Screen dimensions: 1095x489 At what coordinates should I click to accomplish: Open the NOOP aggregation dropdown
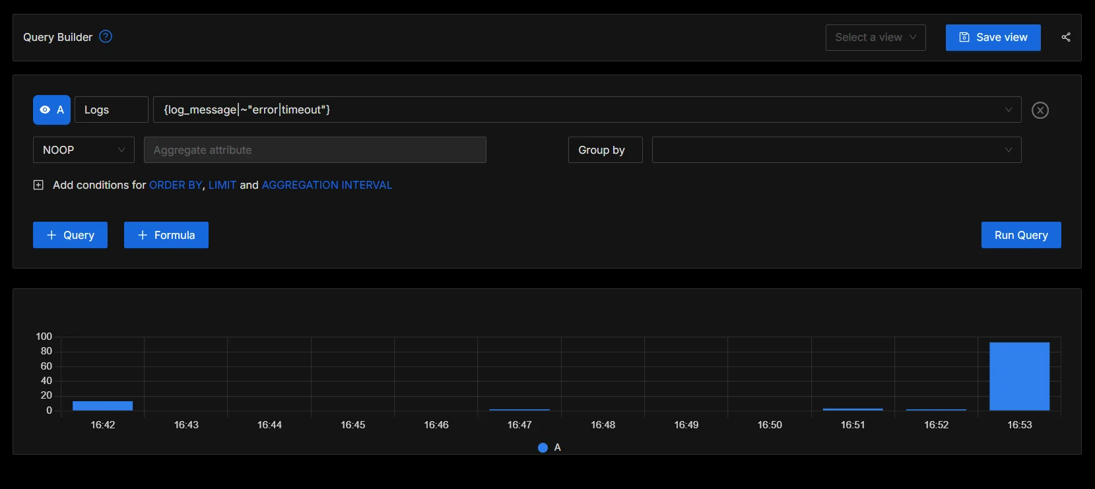[84, 150]
